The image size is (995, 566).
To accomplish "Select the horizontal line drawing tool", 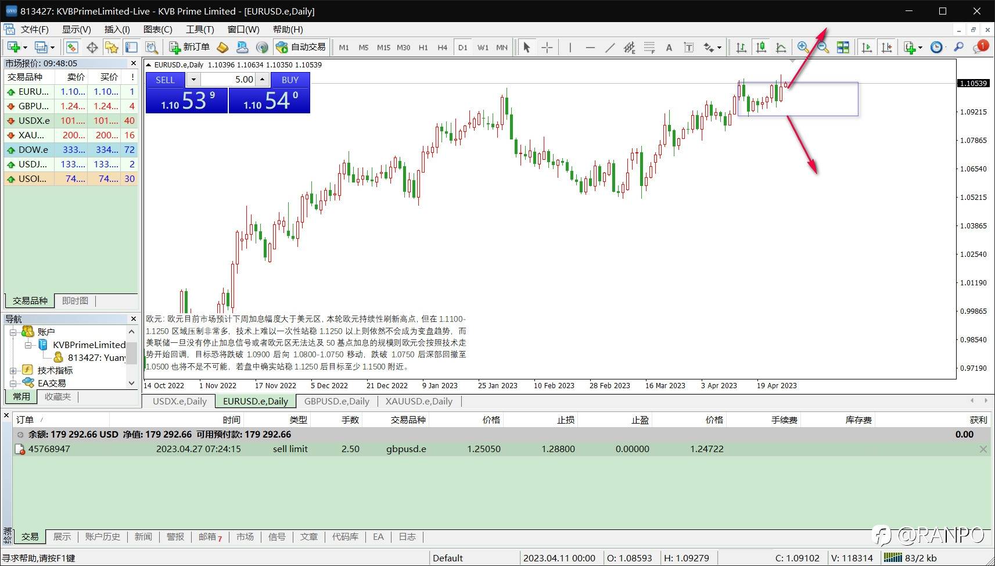I will tap(590, 47).
